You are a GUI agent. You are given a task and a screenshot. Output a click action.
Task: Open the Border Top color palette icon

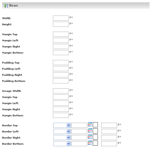pyautogui.click(x=90, y=124)
